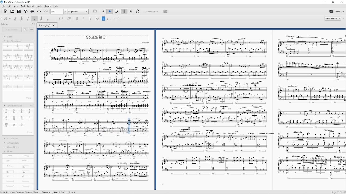Collapse the Key Signatures palette
Image resolution: width=346 pixels, height=194 pixels.
pyautogui.click(x=4, y=41)
